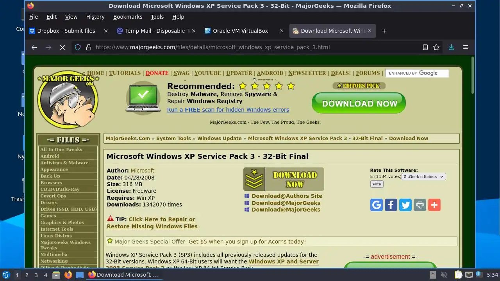
Task: Click Download@Authors Site link
Action: [x=287, y=196]
